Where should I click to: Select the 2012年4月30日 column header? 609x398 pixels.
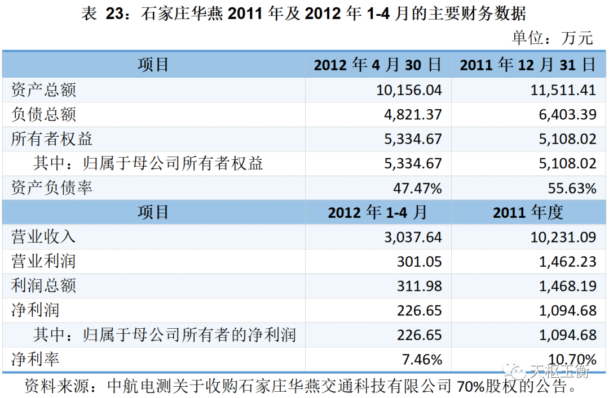tap(378, 65)
